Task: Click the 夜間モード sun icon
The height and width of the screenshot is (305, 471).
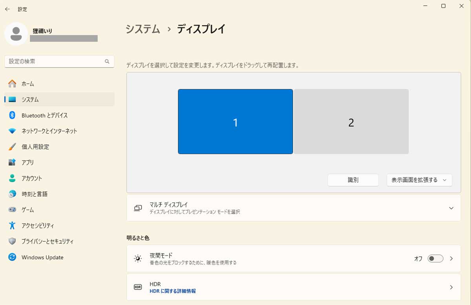Action: [138, 259]
